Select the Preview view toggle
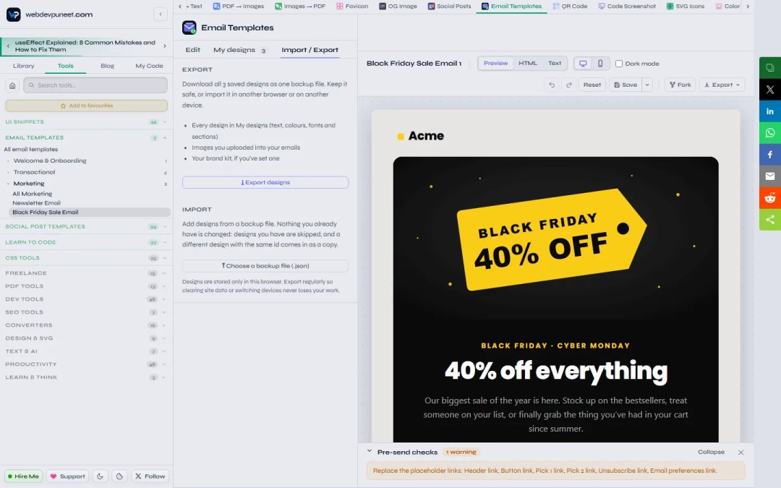The height and width of the screenshot is (488, 781). coord(495,63)
